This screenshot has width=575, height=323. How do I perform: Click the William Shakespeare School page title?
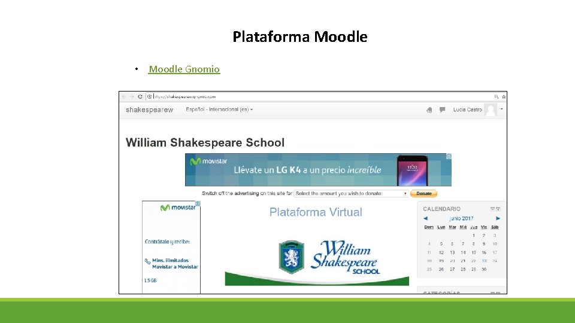(205, 142)
